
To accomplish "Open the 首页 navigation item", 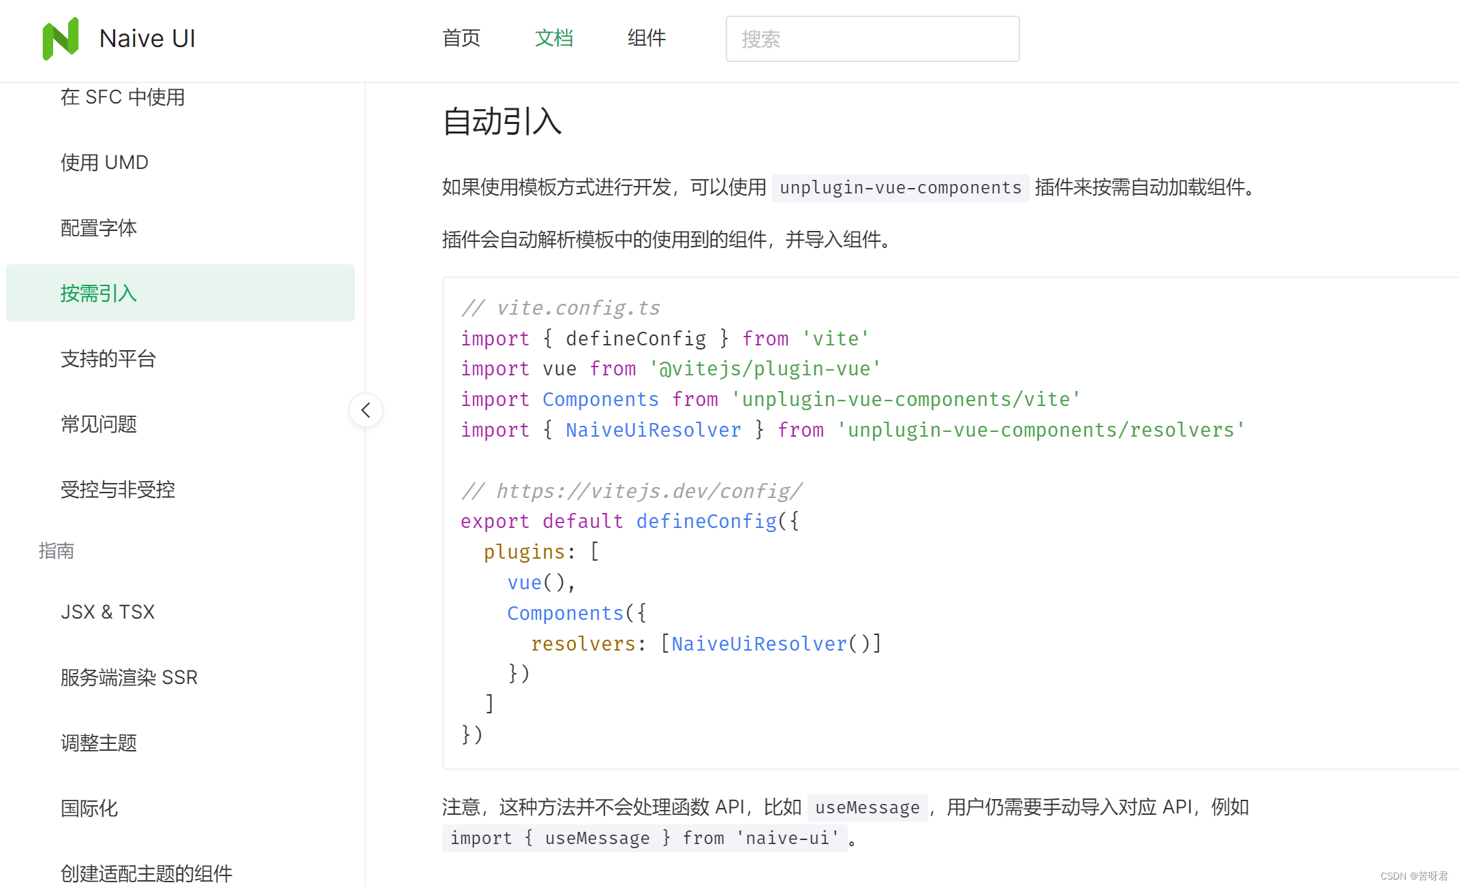I will [x=461, y=38].
